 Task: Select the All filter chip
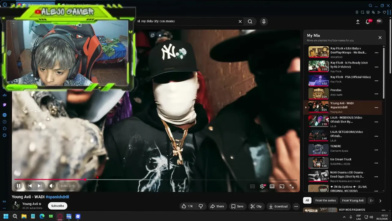(x=307, y=200)
